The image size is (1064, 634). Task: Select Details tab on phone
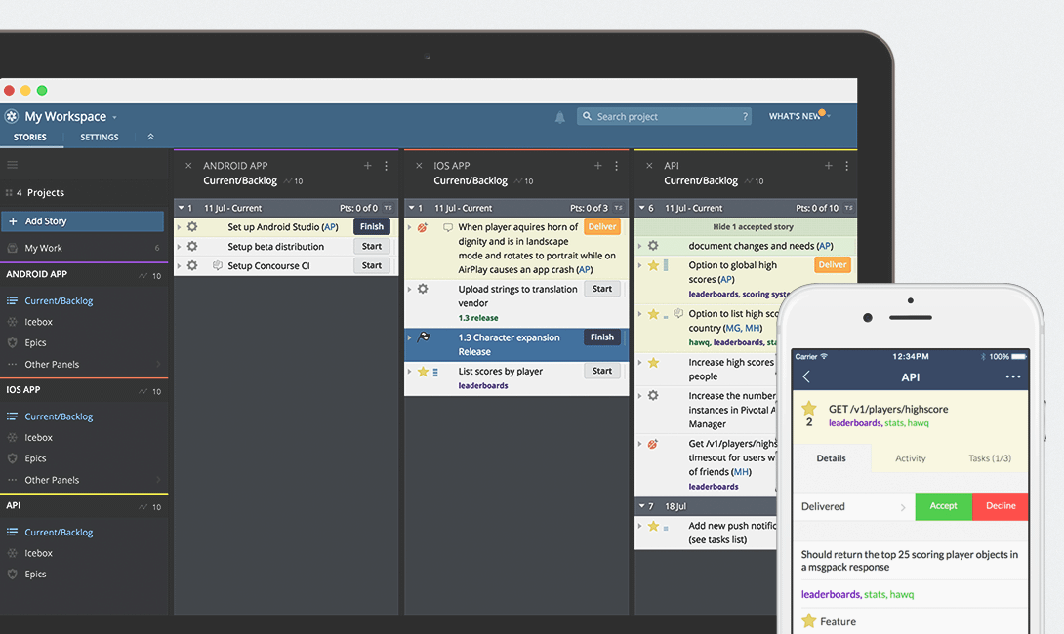point(832,458)
